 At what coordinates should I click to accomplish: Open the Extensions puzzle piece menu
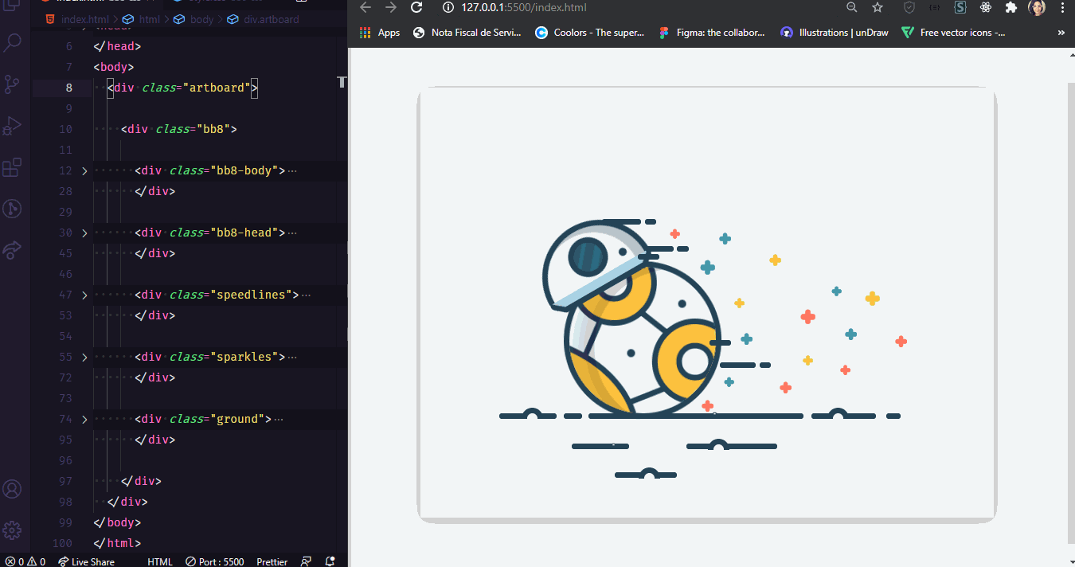click(1011, 7)
